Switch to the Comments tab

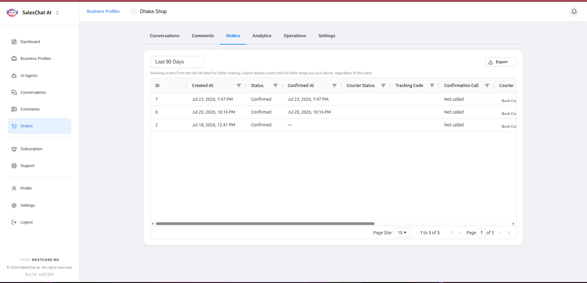coord(203,36)
